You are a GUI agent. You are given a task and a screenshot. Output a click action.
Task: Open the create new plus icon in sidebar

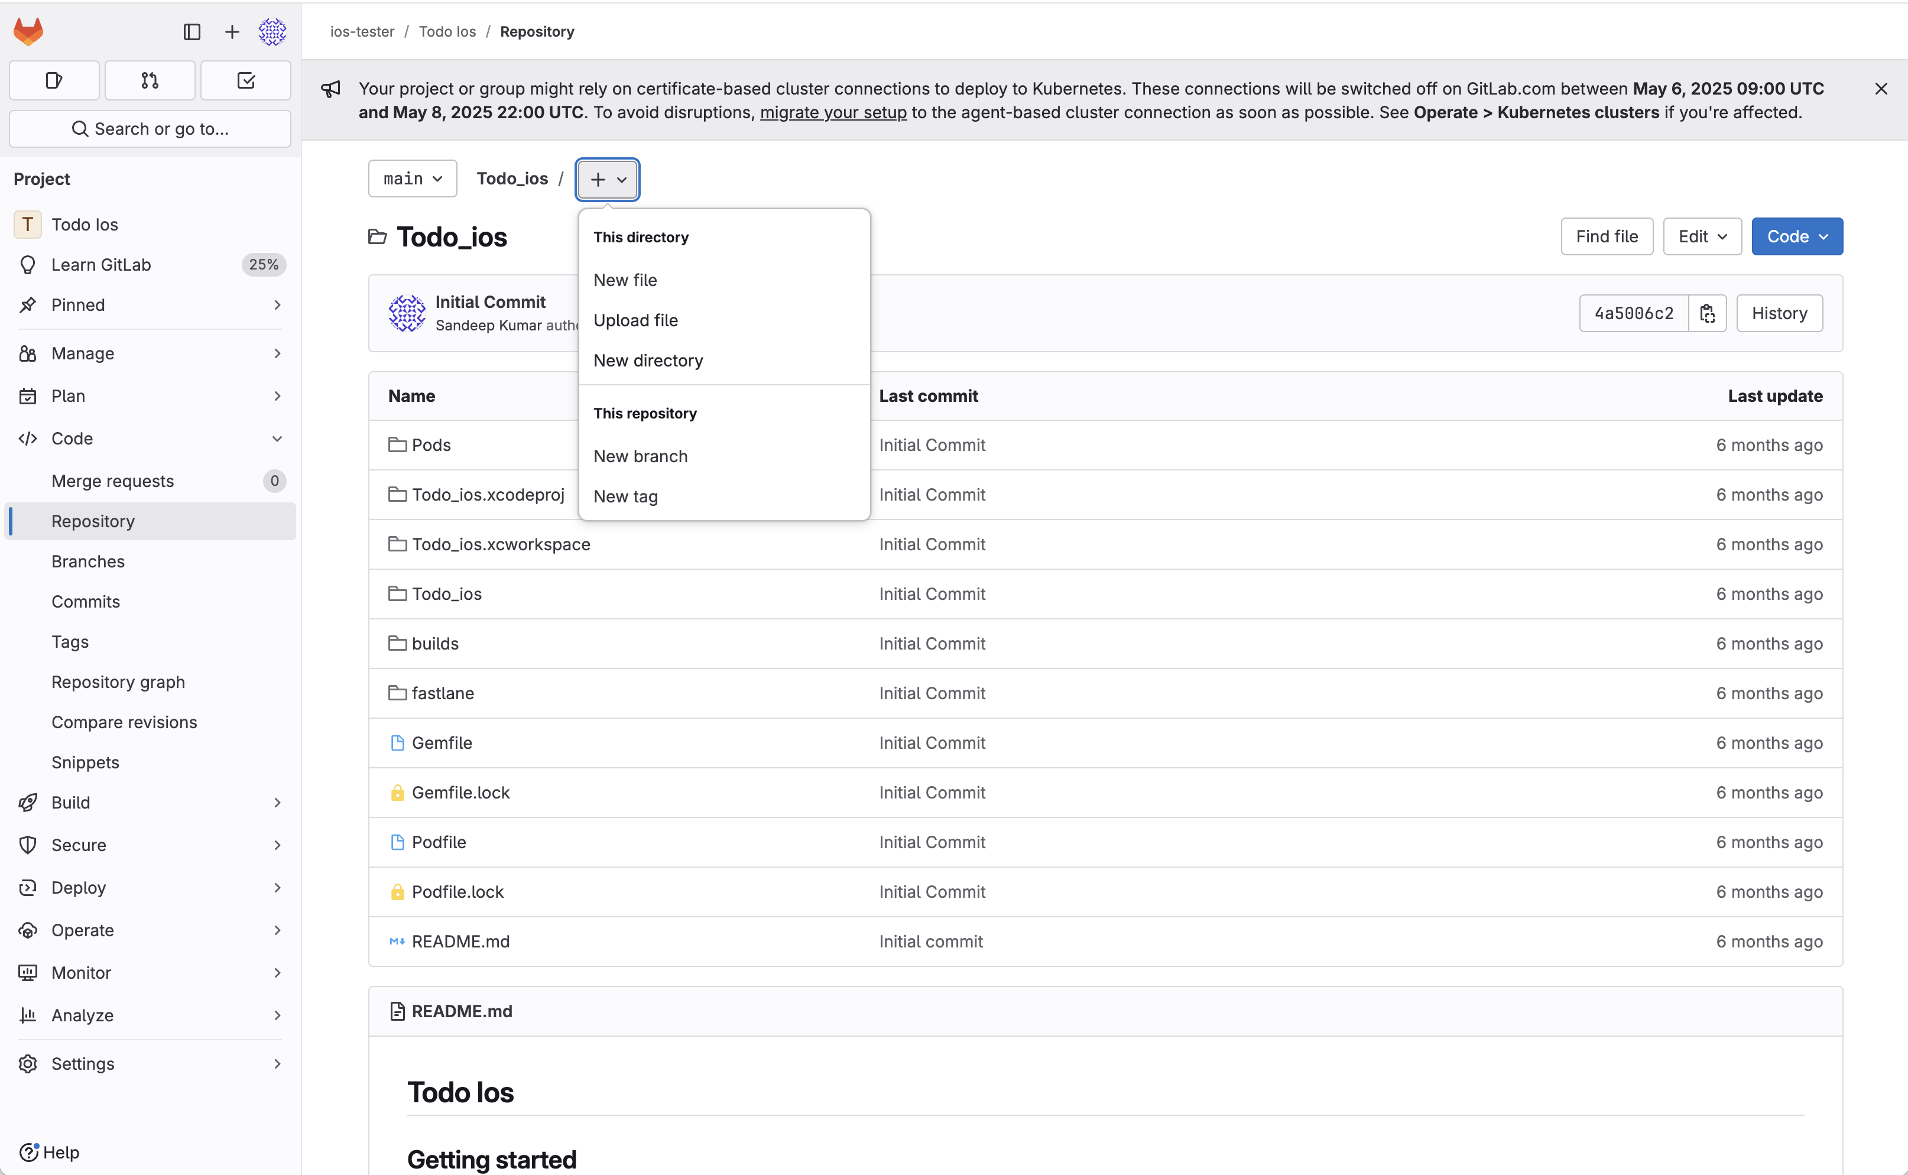(x=232, y=31)
